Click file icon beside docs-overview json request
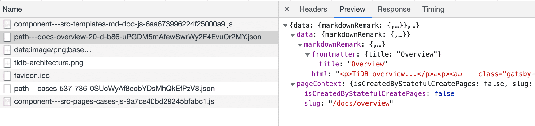The image size is (535, 126). pos(7,37)
